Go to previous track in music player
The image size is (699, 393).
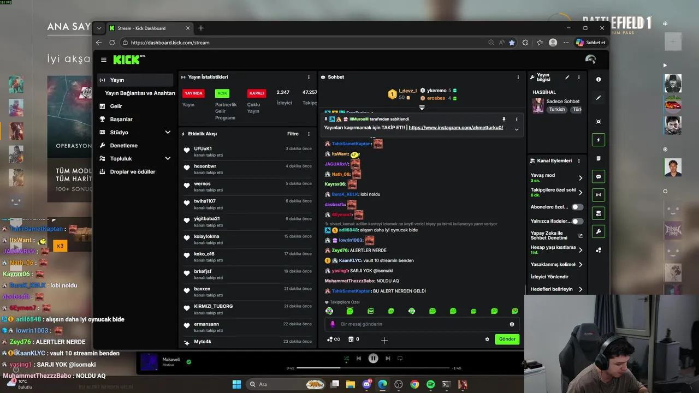pyautogui.click(x=359, y=359)
